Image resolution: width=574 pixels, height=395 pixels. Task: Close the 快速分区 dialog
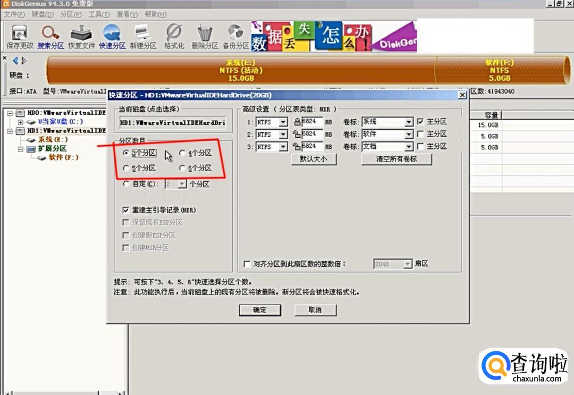(x=462, y=95)
